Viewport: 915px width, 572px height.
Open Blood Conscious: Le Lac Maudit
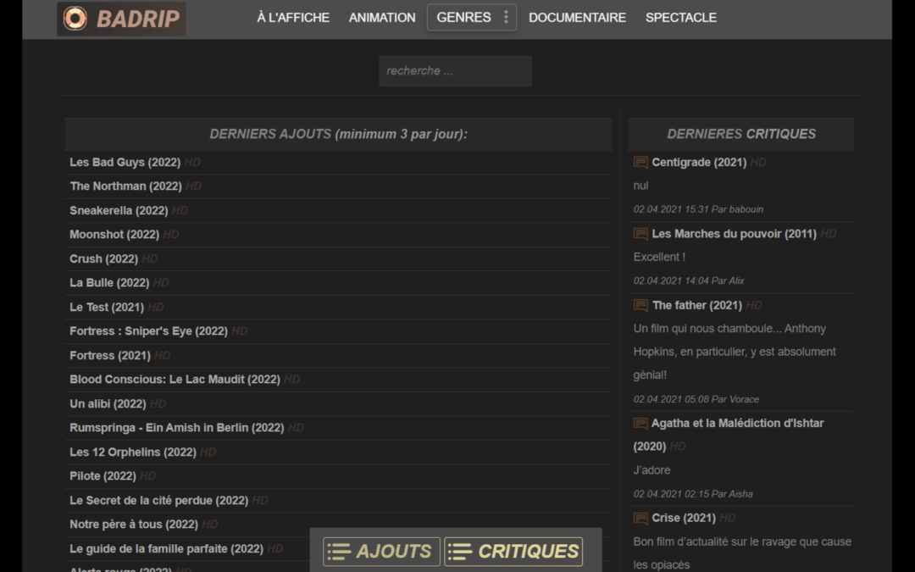[175, 380]
